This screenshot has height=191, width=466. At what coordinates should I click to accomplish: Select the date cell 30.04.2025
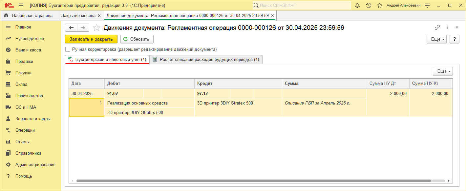click(x=87, y=93)
